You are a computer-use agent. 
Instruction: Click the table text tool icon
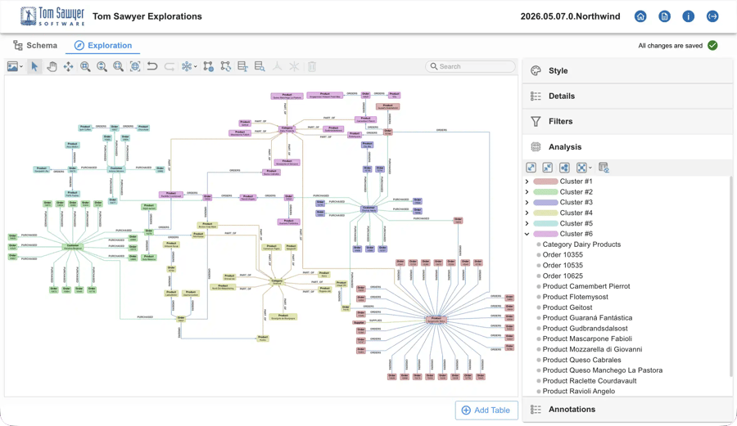[242, 66]
